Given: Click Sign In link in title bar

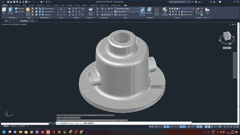Looking at the screenshot, I should (x=198, y=2).
